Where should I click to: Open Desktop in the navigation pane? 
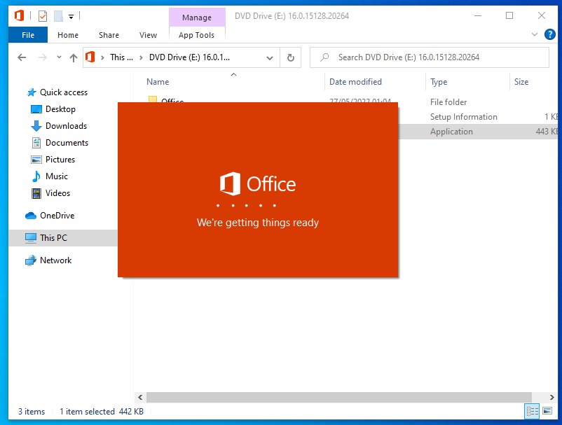(60, 109)
